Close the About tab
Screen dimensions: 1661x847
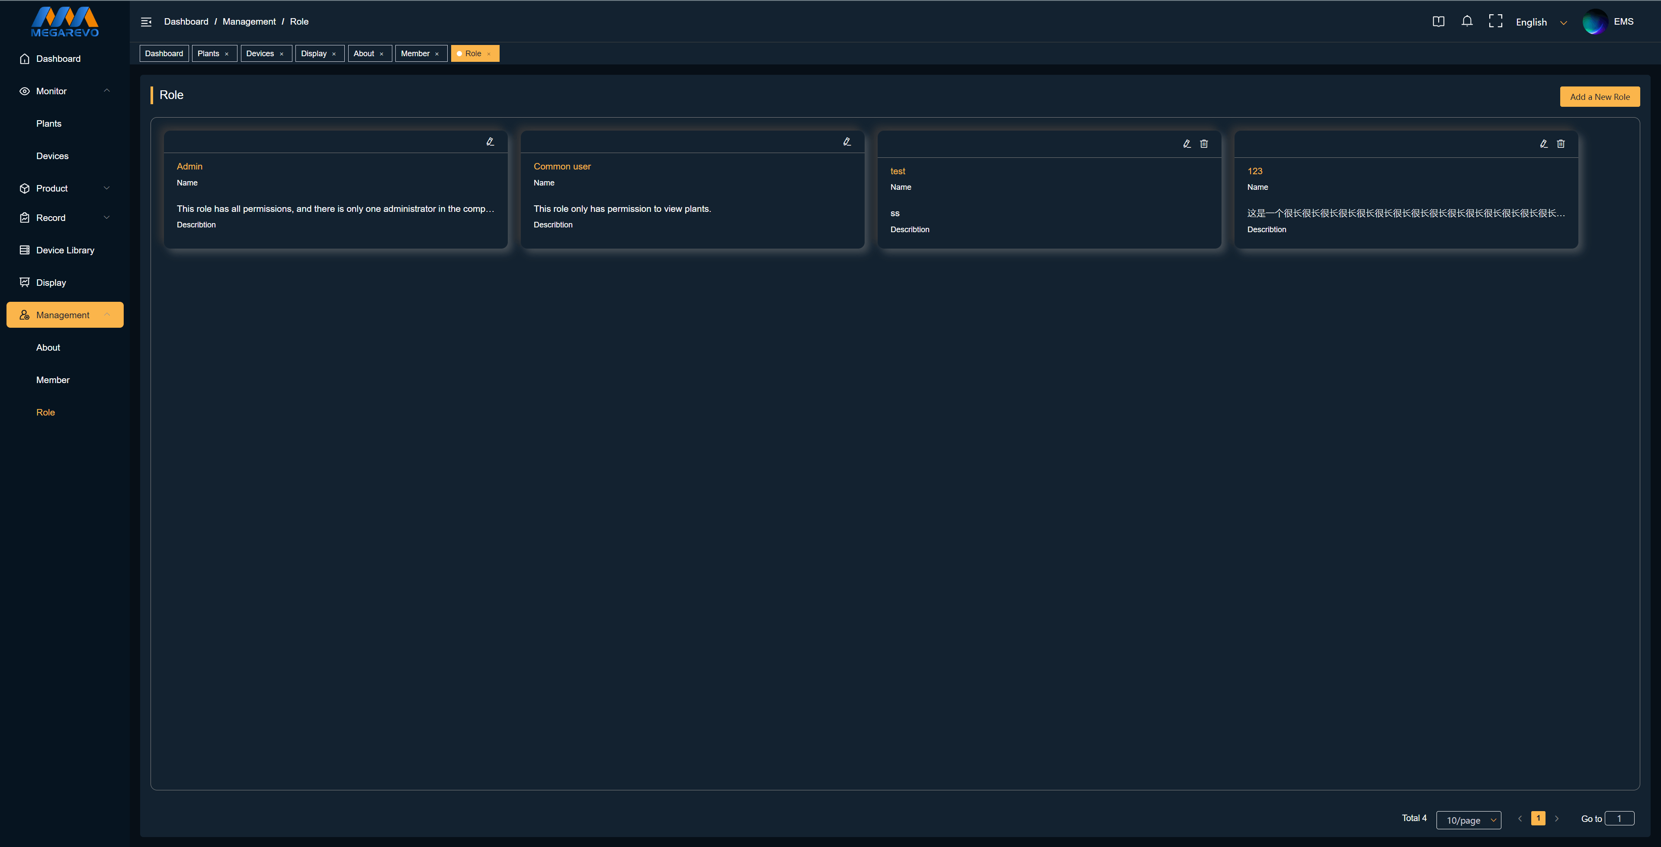(x=382, y=54)
